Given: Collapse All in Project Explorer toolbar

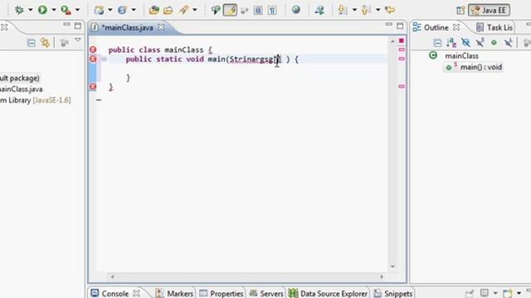Looking at the screenshot, I should (32, 43).
